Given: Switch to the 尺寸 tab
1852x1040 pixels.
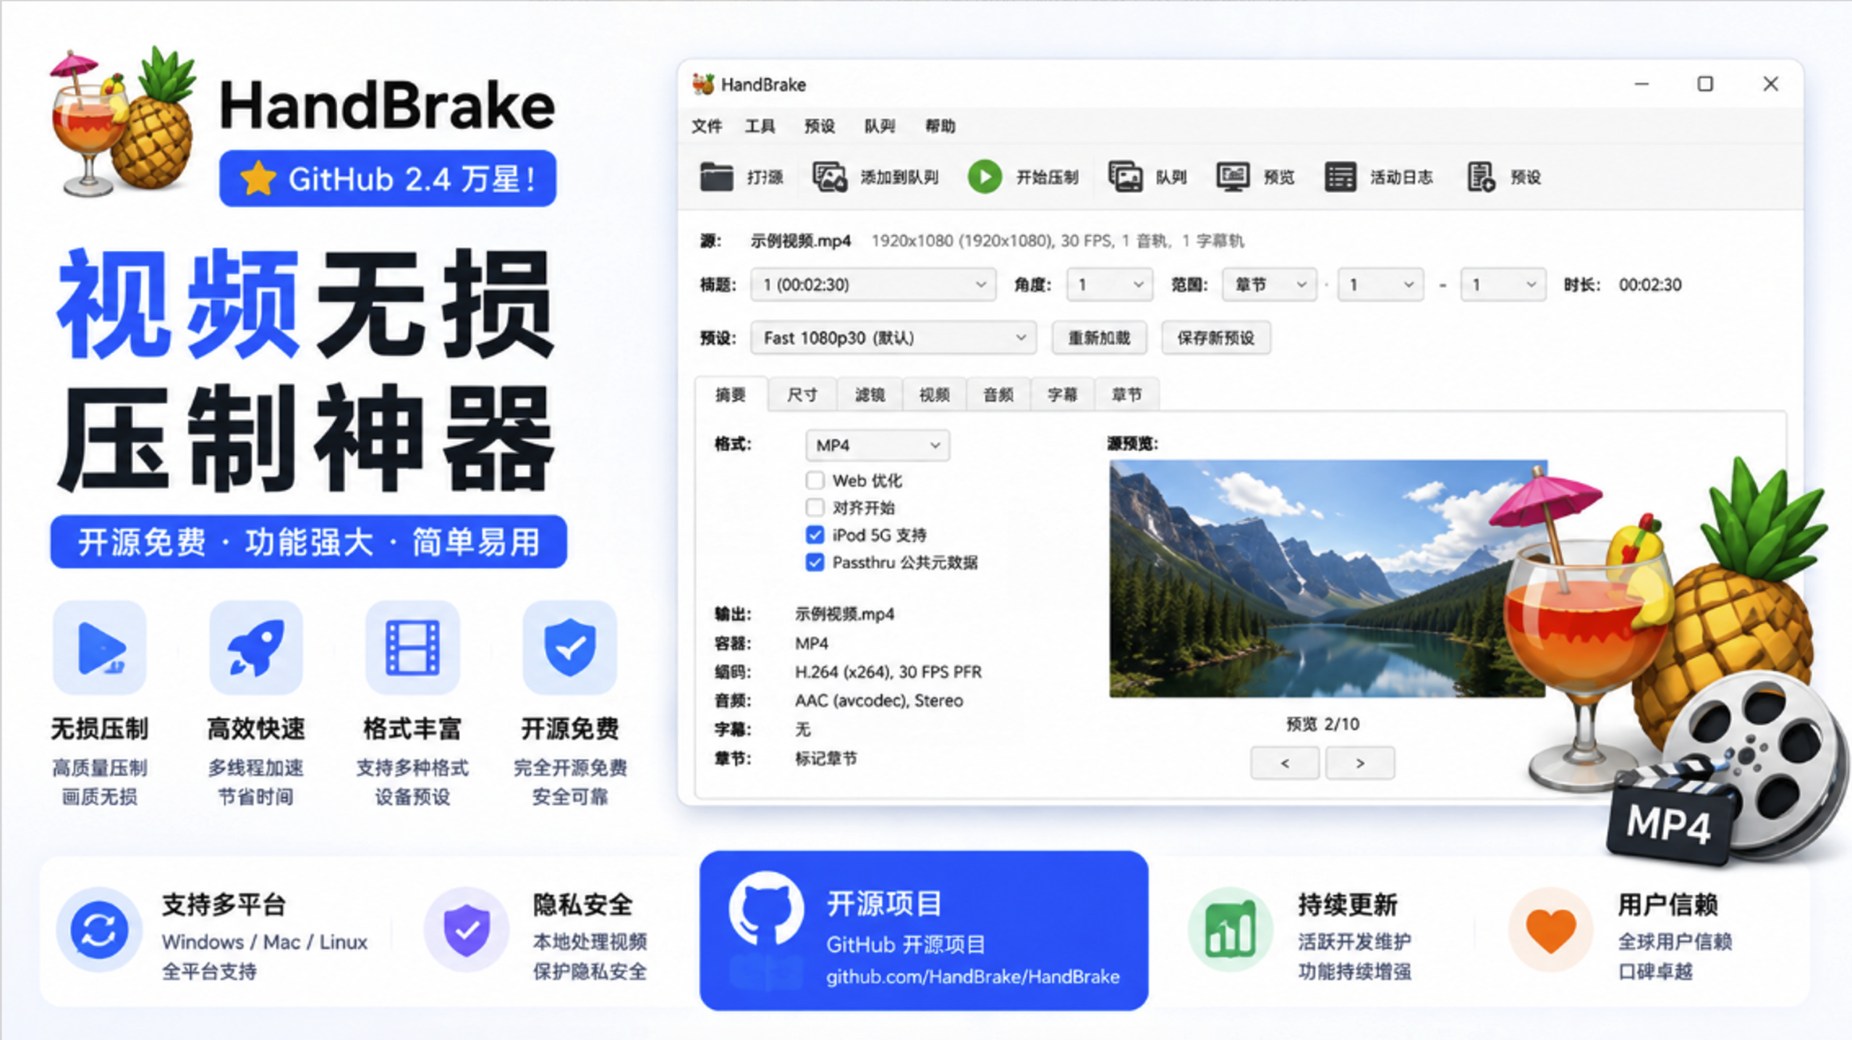Looking at the screenshot, I should click(x=802, y=394).
